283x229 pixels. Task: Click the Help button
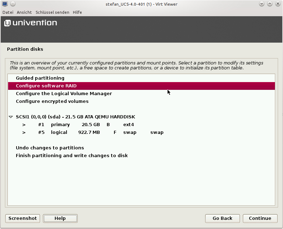(x=60, y=218)
